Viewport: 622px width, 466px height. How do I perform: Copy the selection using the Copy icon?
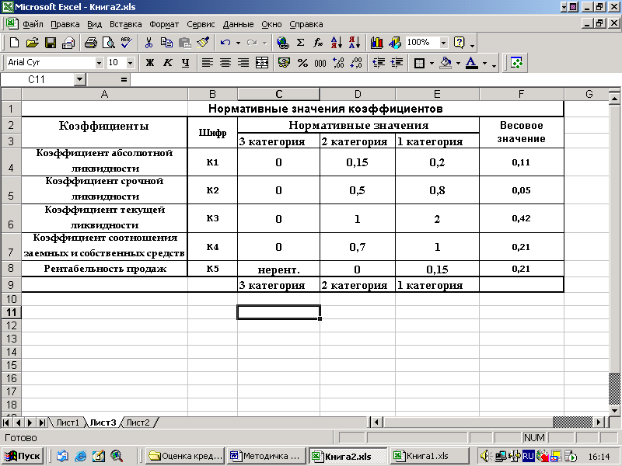coord(166,43)
